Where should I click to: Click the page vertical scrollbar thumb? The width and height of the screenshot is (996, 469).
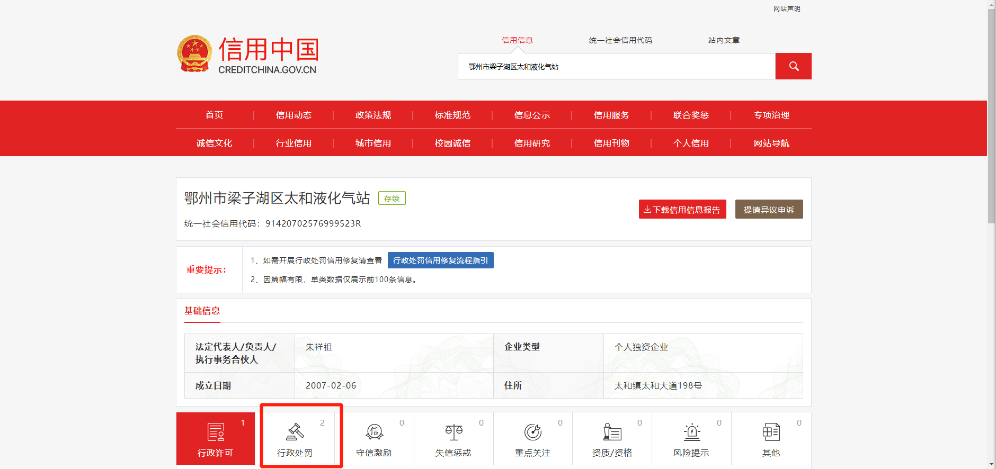992,116
